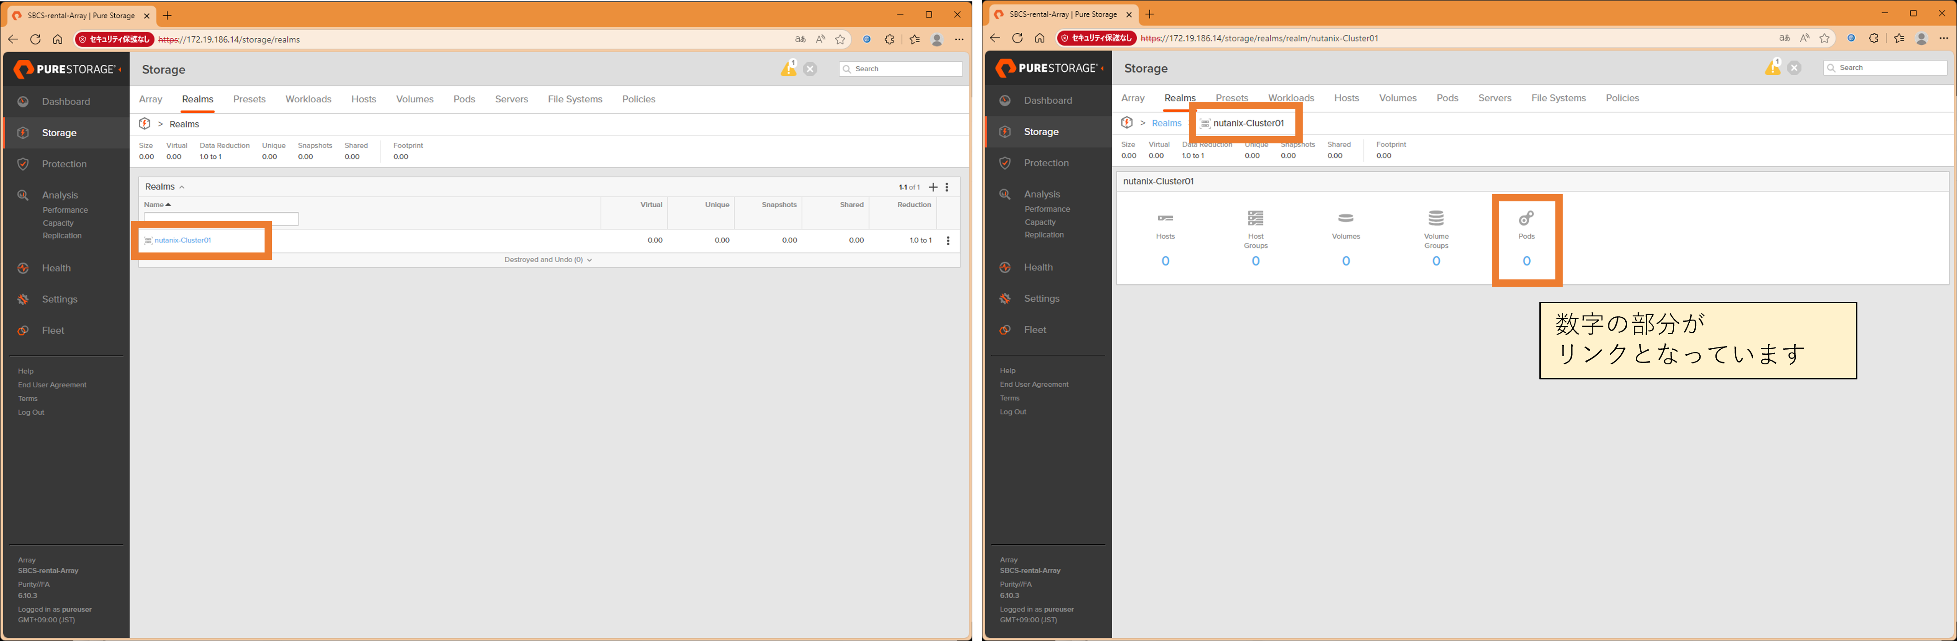Open the nutanix-Cluster01 realm link
Screen dimensions: 1957x641
(182, 241)
